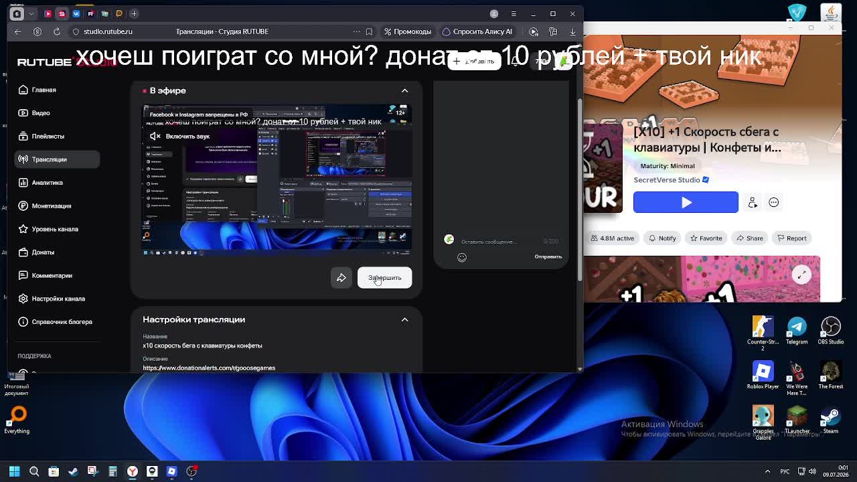Screen dimensions: 857x482
Task: Click Yandex Browser in the taskbar
Action: 133,471
